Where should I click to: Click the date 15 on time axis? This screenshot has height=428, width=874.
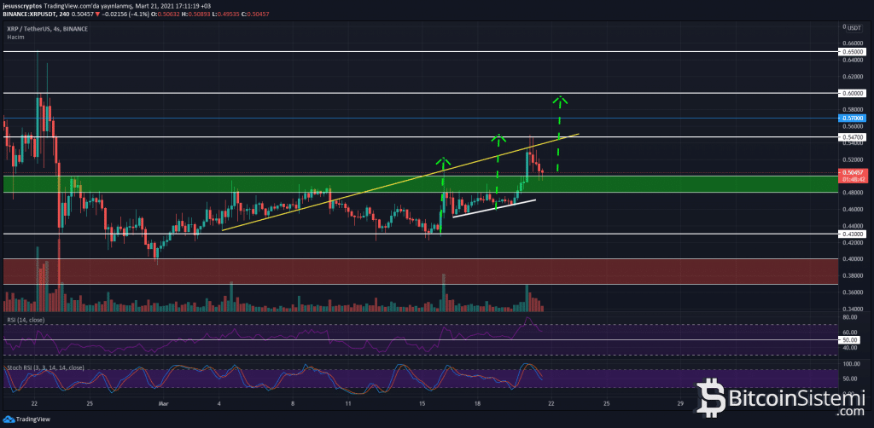pos(422,402)
